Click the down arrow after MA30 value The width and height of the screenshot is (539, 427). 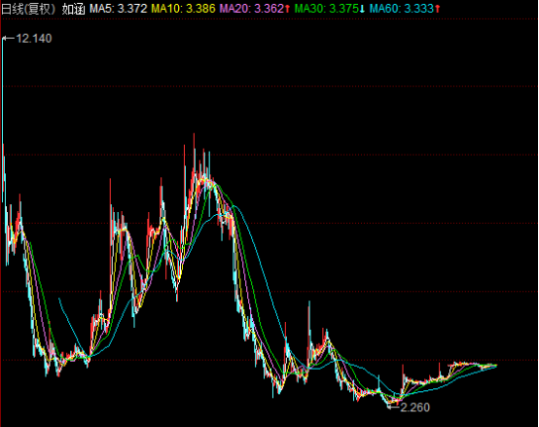[362, 9]
